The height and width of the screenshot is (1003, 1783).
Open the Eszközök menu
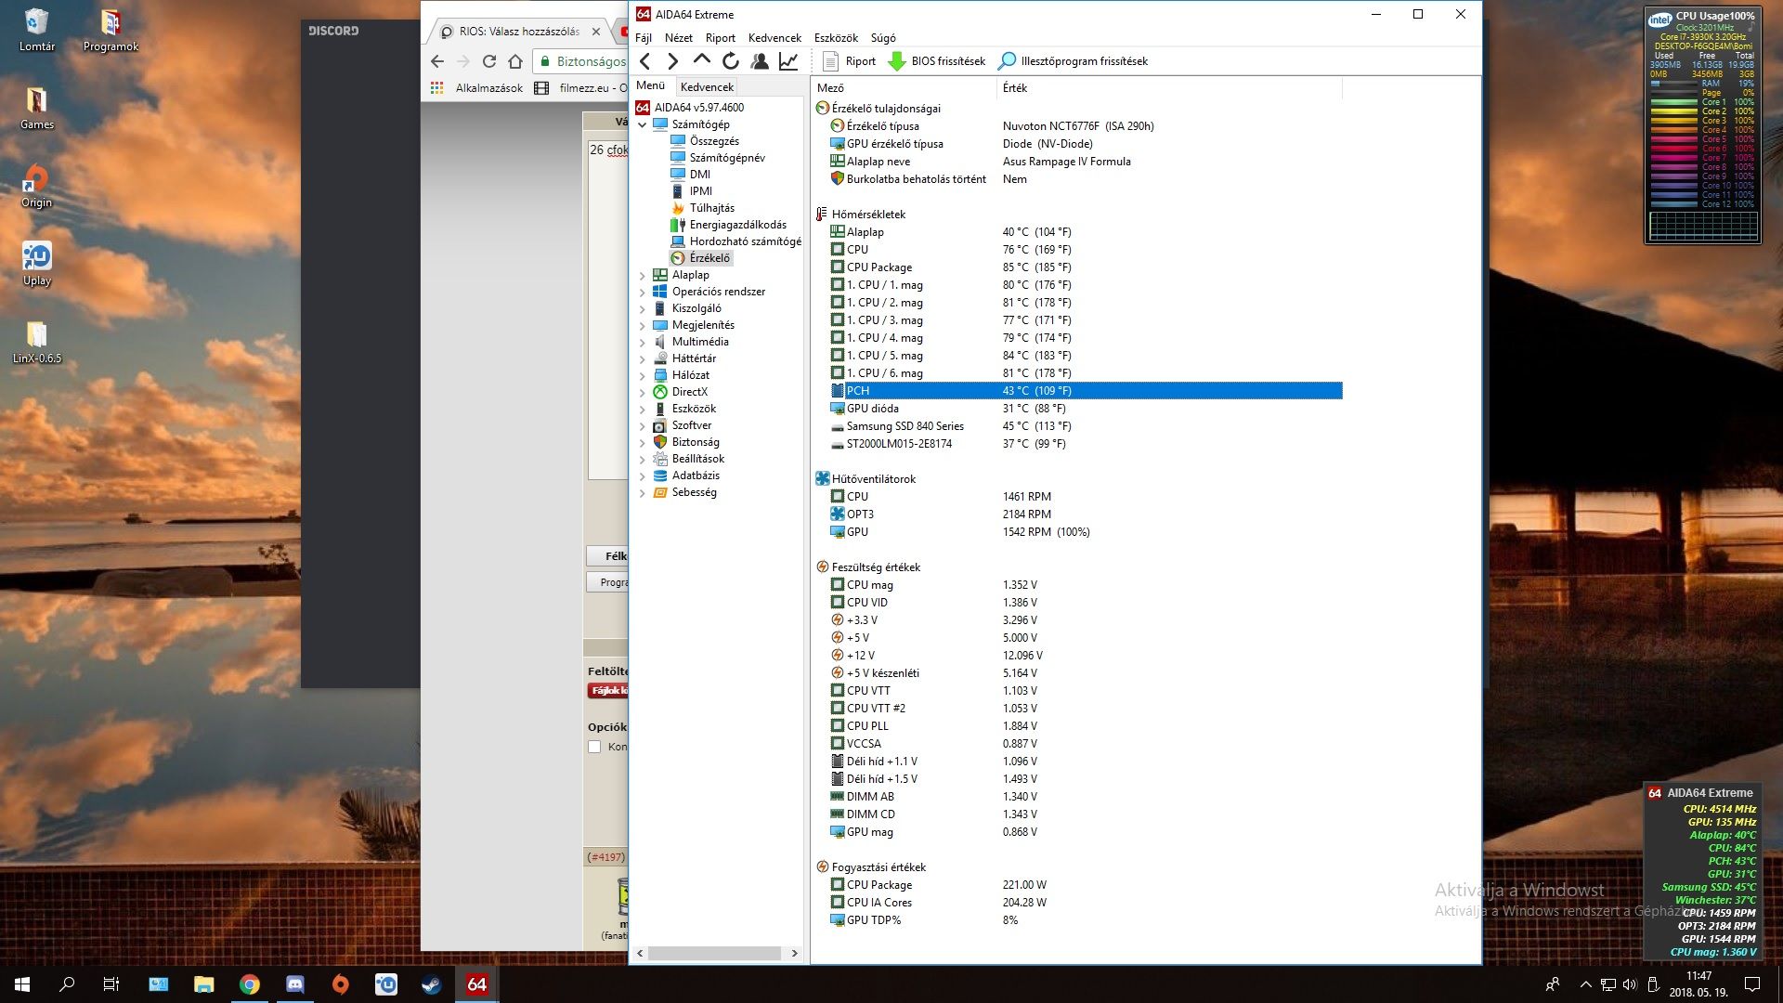coord(836,38)
